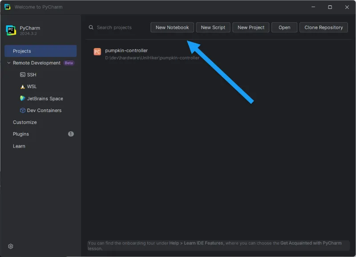This screenshot has height=257, width=356.
Task: Click the Beta badge next to Remote Development
Action: pyautogui.click(x=69, y=63)
